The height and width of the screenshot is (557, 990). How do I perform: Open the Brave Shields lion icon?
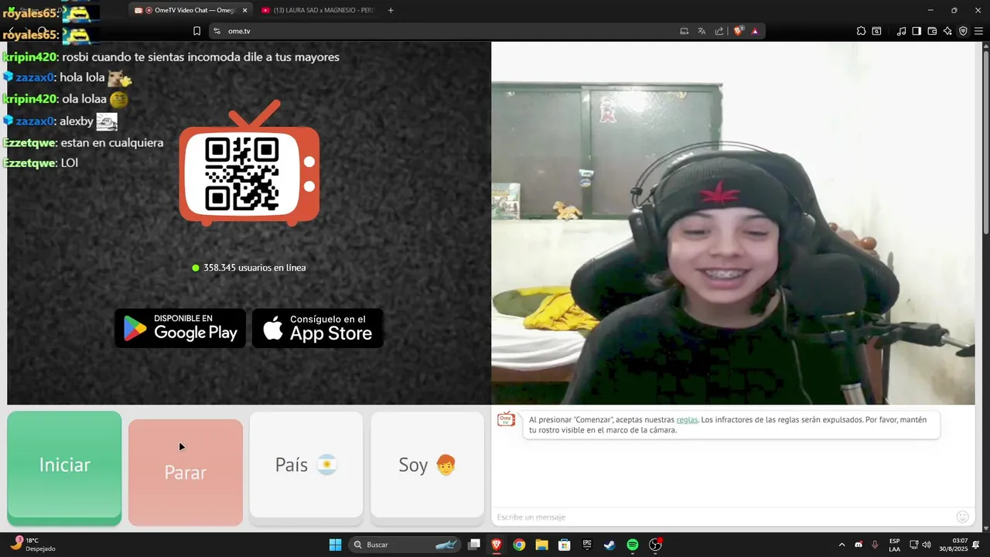click(739, 31)
